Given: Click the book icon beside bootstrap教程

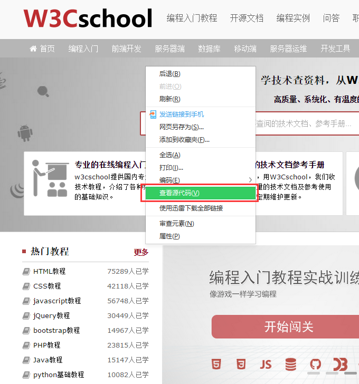Looking at the screenshot, I should click(x=26, y=330).
